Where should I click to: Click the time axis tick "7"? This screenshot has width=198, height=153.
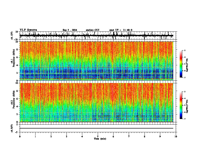tap(129, 136)
